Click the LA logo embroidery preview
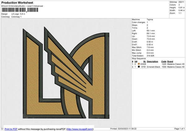186x131 pixels. tap(66, 73)
